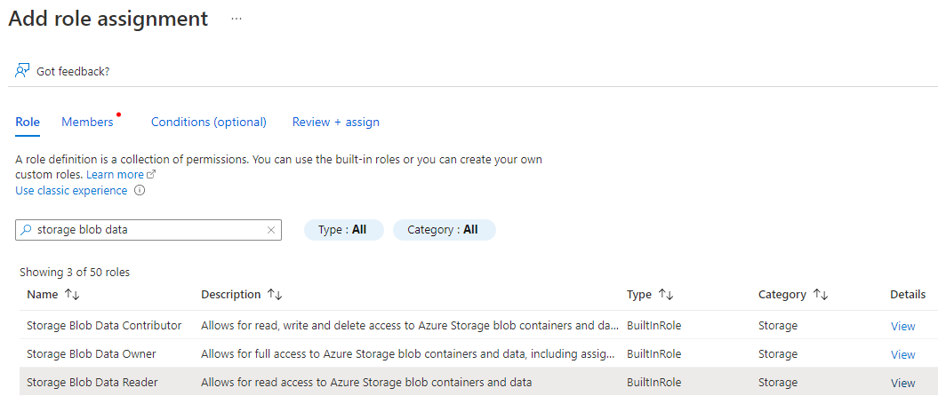Screen dimensions: 938x404
Task: Sort by Type column arrows
Action: 665,294
